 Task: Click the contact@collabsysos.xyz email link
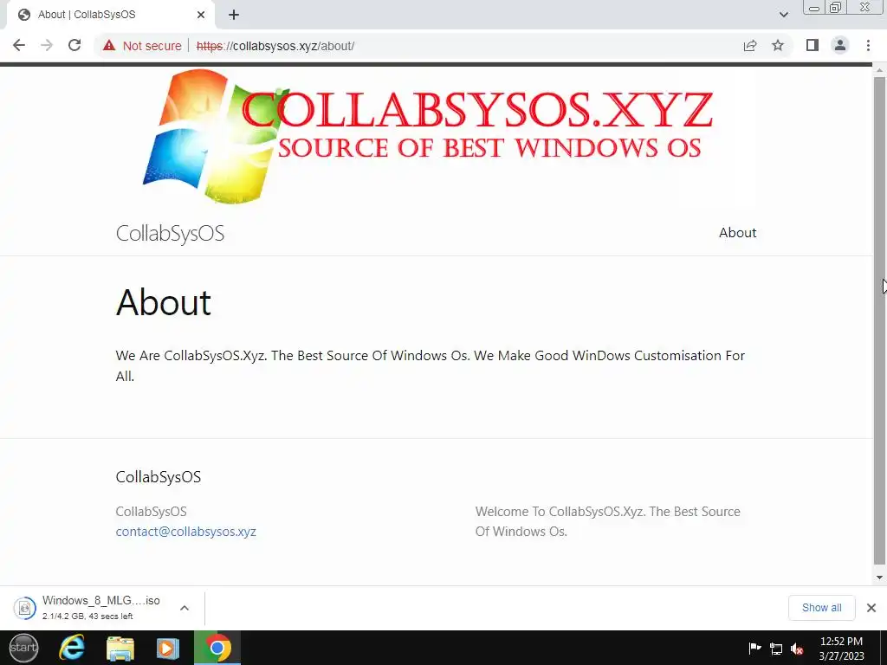click(x=185, y=532)
